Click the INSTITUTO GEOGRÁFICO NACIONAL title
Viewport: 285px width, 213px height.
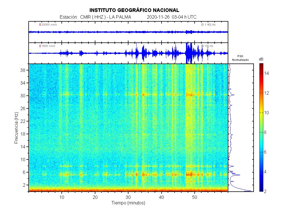134,10
